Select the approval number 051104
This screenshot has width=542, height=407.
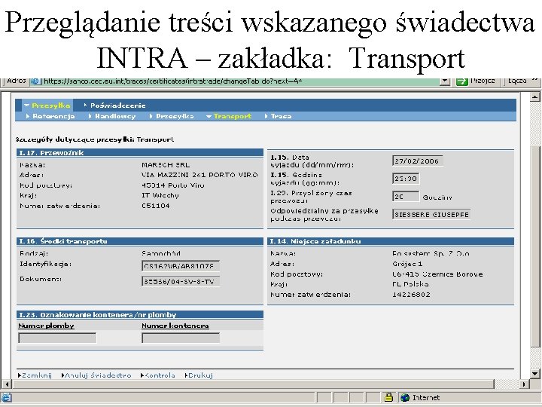click(156, 206)
